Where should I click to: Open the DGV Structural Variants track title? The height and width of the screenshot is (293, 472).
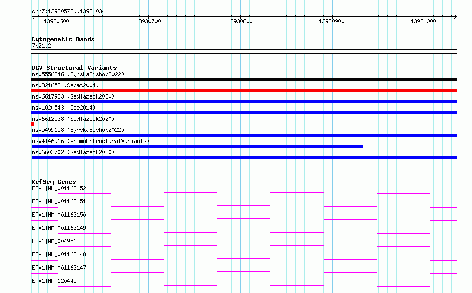point(74,68)
